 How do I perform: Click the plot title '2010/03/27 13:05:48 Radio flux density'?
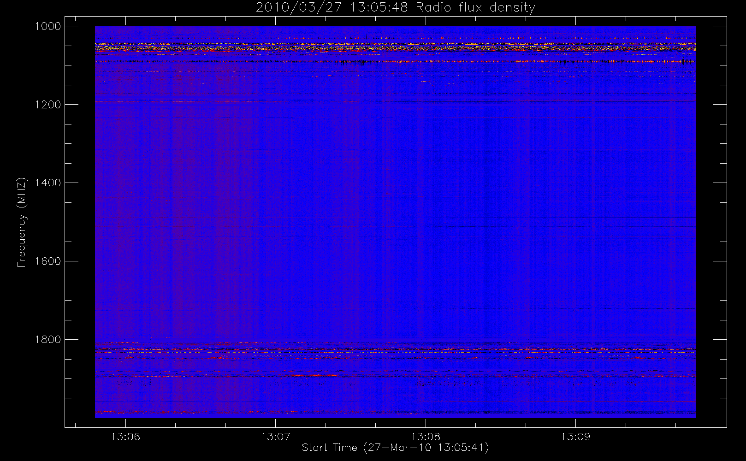(x=396, y=8)
